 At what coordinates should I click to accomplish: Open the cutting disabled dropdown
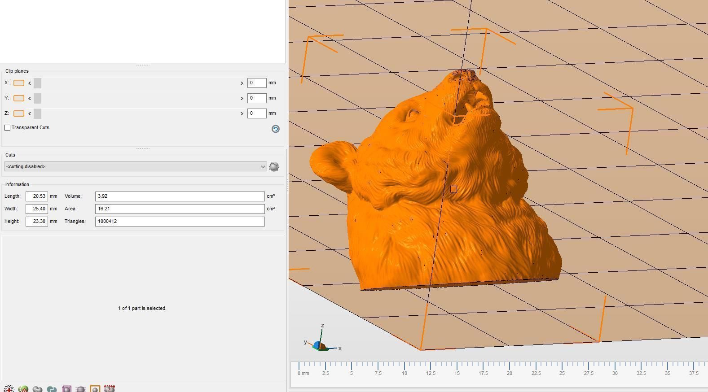coord(136,166)
